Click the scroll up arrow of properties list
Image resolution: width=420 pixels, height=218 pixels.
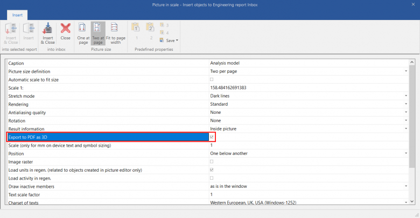tap(412, 62)
